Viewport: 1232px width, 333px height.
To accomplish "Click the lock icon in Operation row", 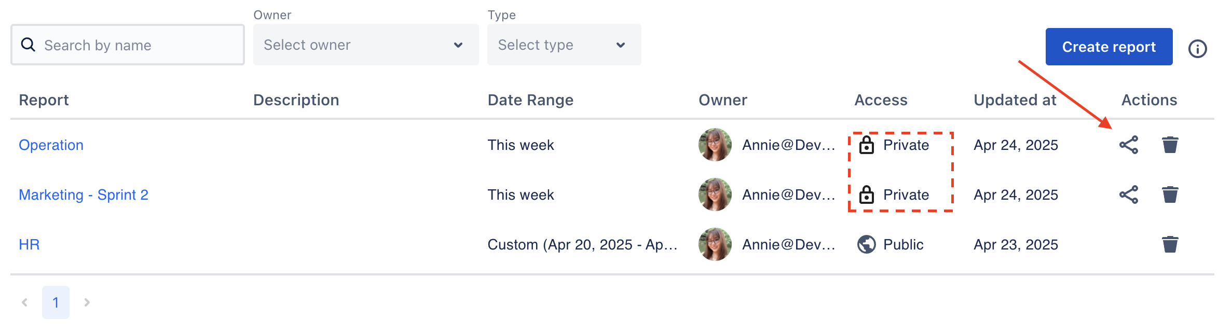I will 866,145.
